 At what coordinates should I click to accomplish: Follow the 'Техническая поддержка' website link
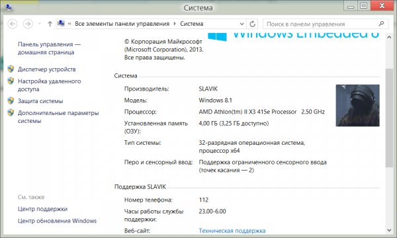tap(232, 231)
